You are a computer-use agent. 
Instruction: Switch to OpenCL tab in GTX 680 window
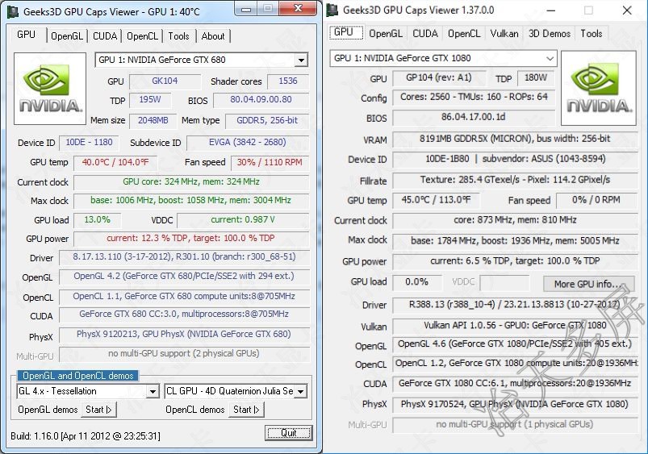point(142,36)
